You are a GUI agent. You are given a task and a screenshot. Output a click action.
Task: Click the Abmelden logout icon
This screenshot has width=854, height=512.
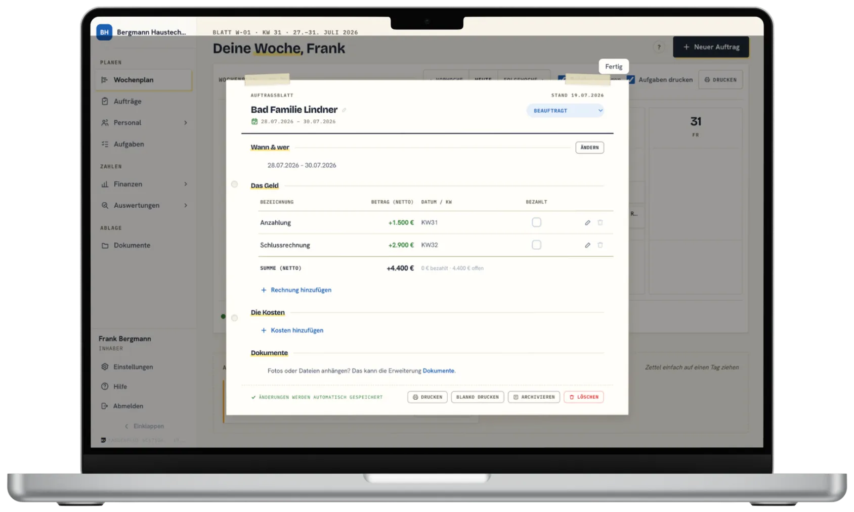pyautogui.click(x=105, y=406)
